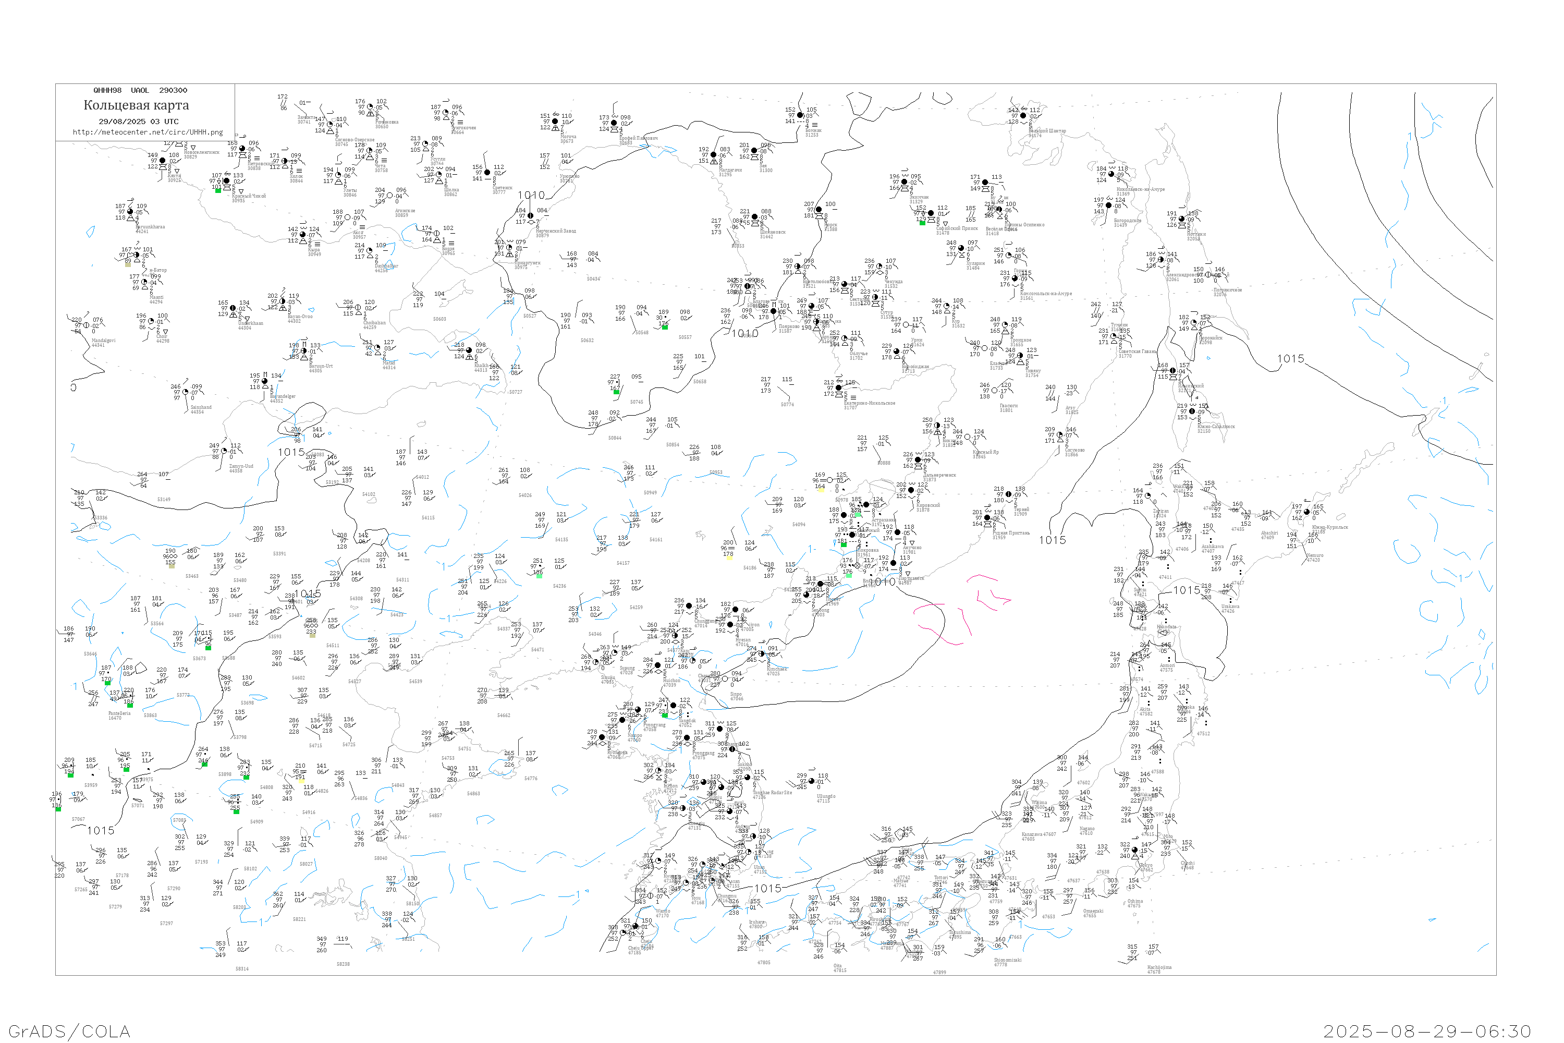Click the 2025-08-29-06:30 timestamp
Screen dimensions: 1564x1043
pyautogui.click(x=1427, y=1031)
